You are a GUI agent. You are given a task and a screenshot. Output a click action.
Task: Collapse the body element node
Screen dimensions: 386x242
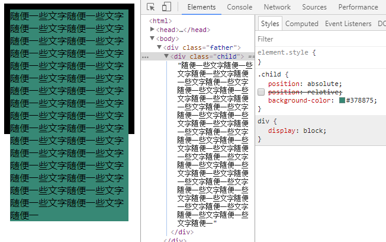[153, 38]
